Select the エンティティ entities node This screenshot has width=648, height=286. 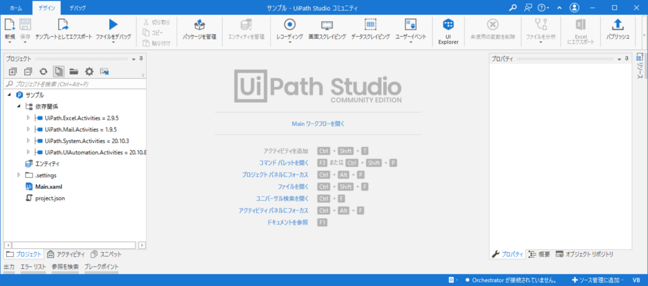[43, 164]
